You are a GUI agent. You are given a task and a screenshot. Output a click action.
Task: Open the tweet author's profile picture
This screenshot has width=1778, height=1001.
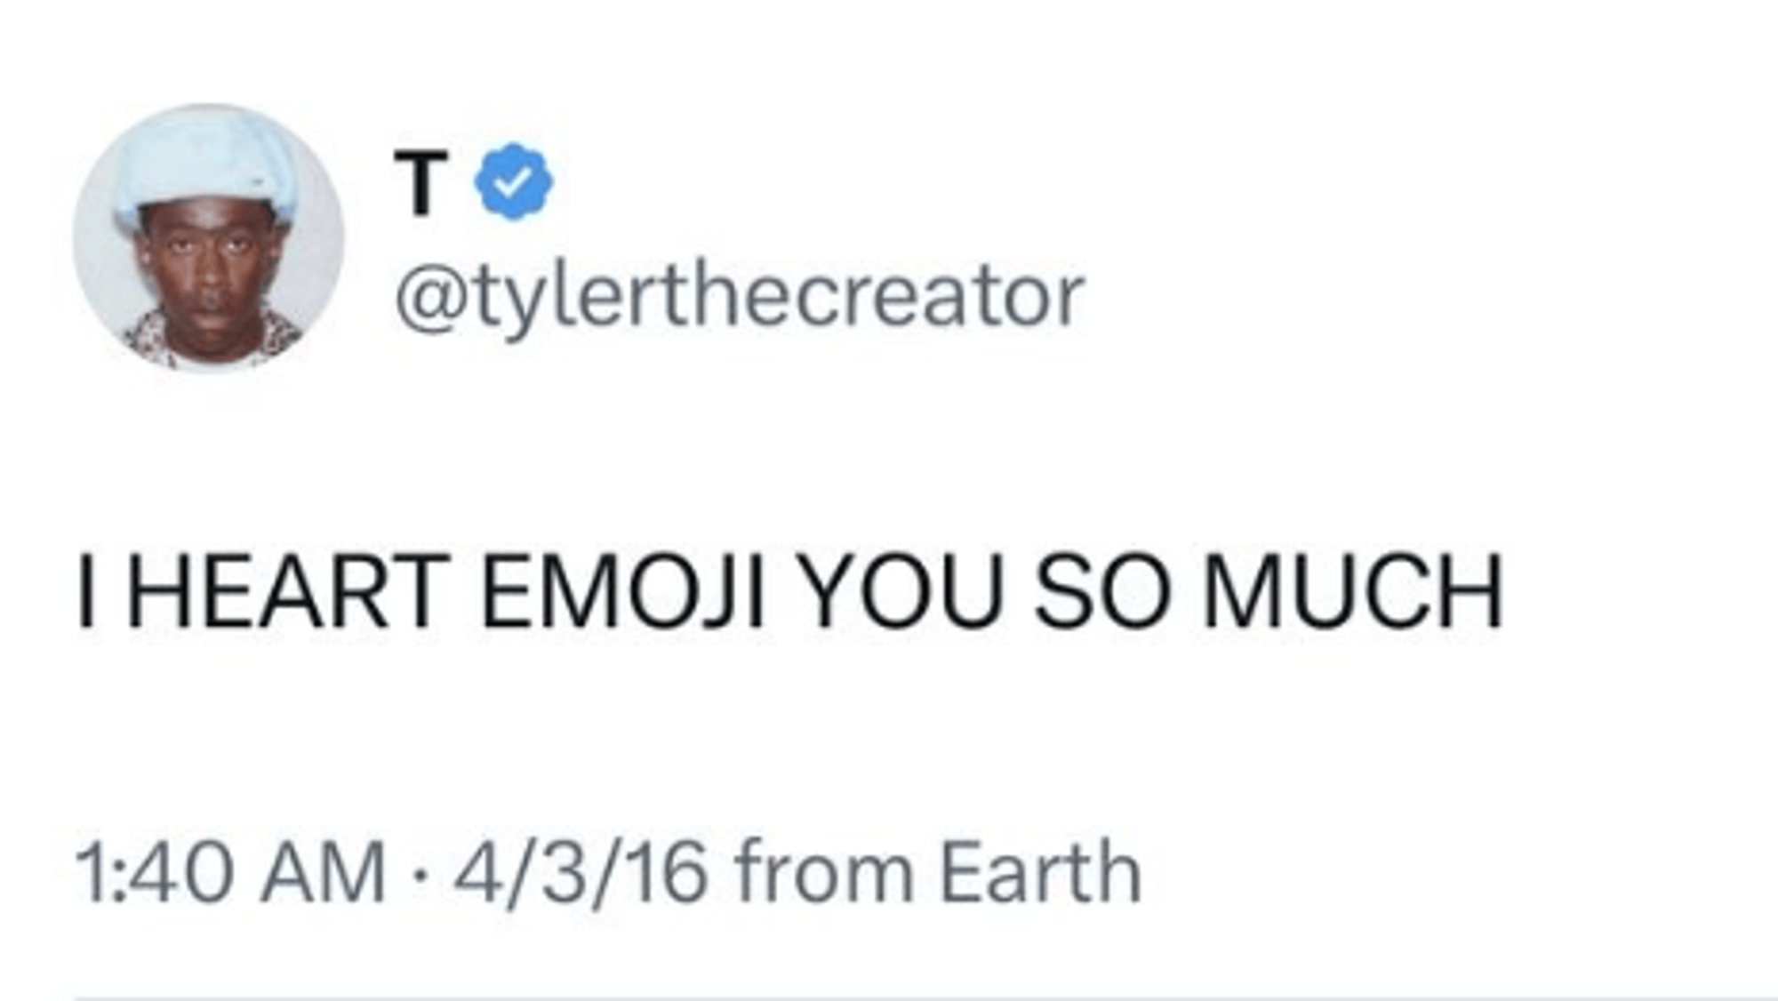coord(208,237)
